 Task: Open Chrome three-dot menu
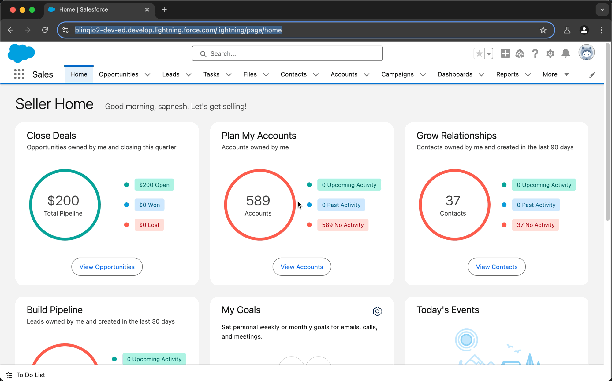(x=601, y=30)
